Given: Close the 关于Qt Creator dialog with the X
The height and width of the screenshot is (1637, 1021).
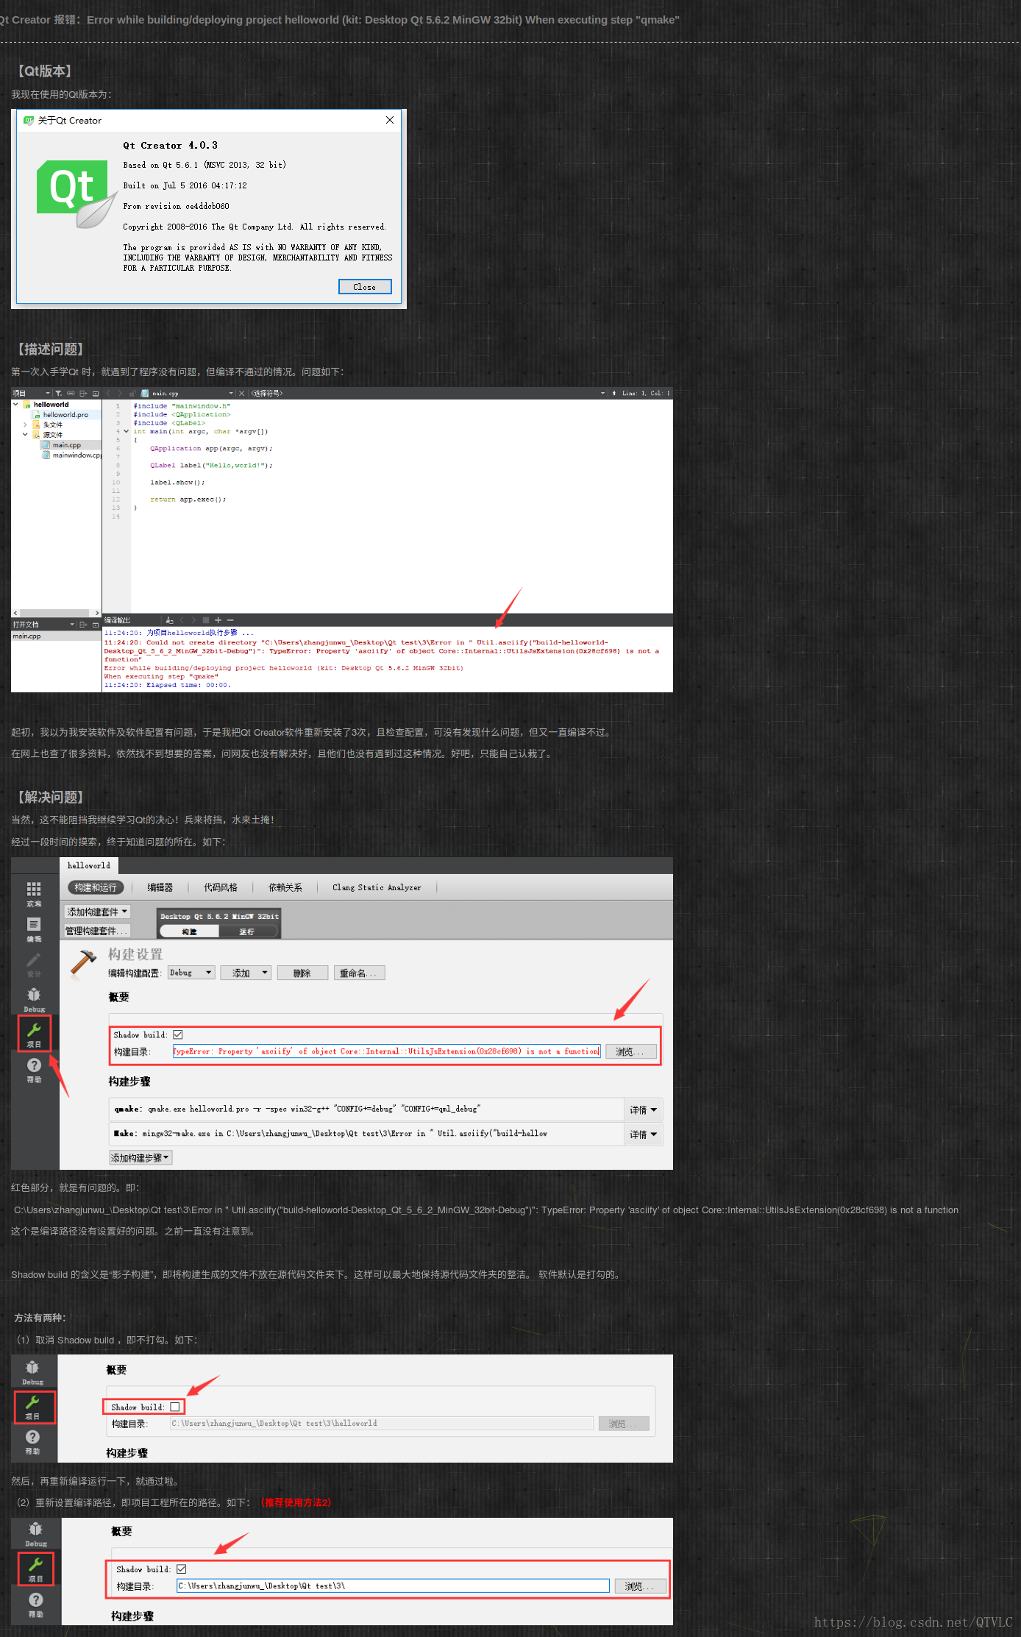Looking at the screenshot, I should (390, 120).
